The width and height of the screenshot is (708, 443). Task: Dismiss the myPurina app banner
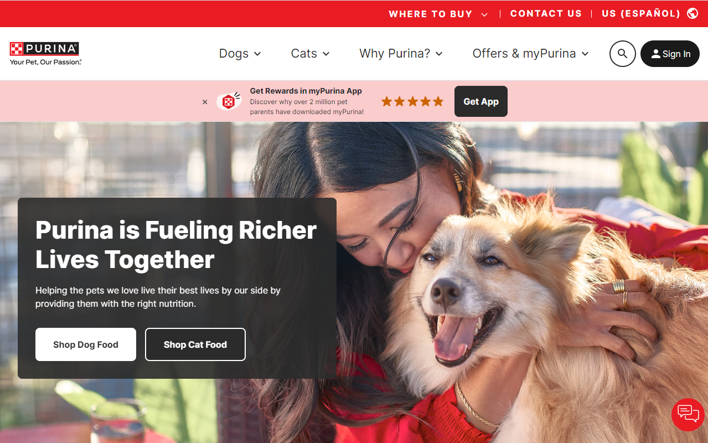(205, 102)
